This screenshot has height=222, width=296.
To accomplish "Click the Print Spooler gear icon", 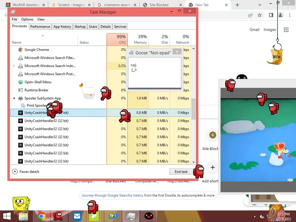I will pyautogui.click(x=23, y=105).
